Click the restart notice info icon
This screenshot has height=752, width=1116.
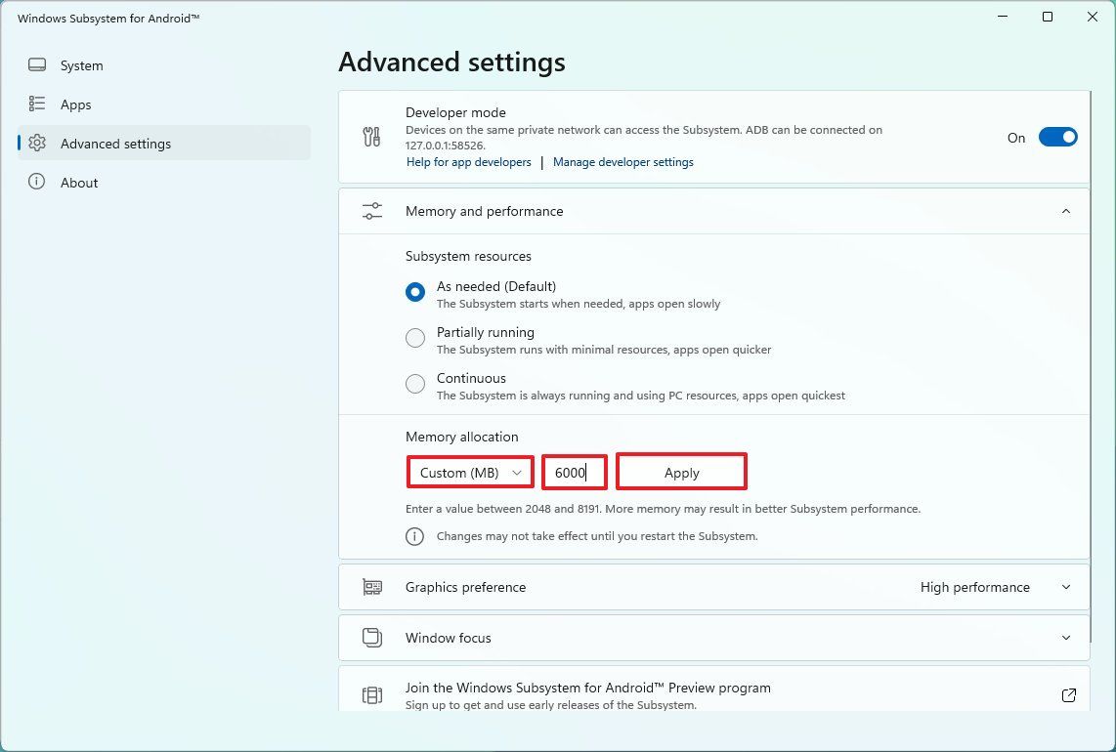pyautogui.click(x=414, y=536)
